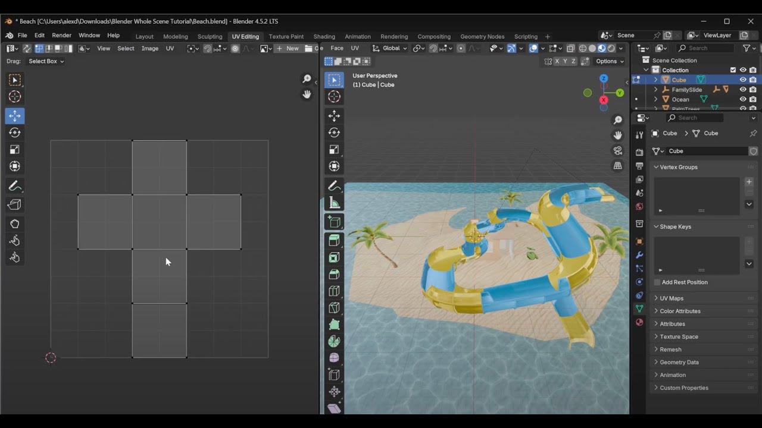Image resolution: width=762 pixels, height=428 pixels.
Task: Toggle X-ray mode in 3D viewport
Action: click(570, 49)
